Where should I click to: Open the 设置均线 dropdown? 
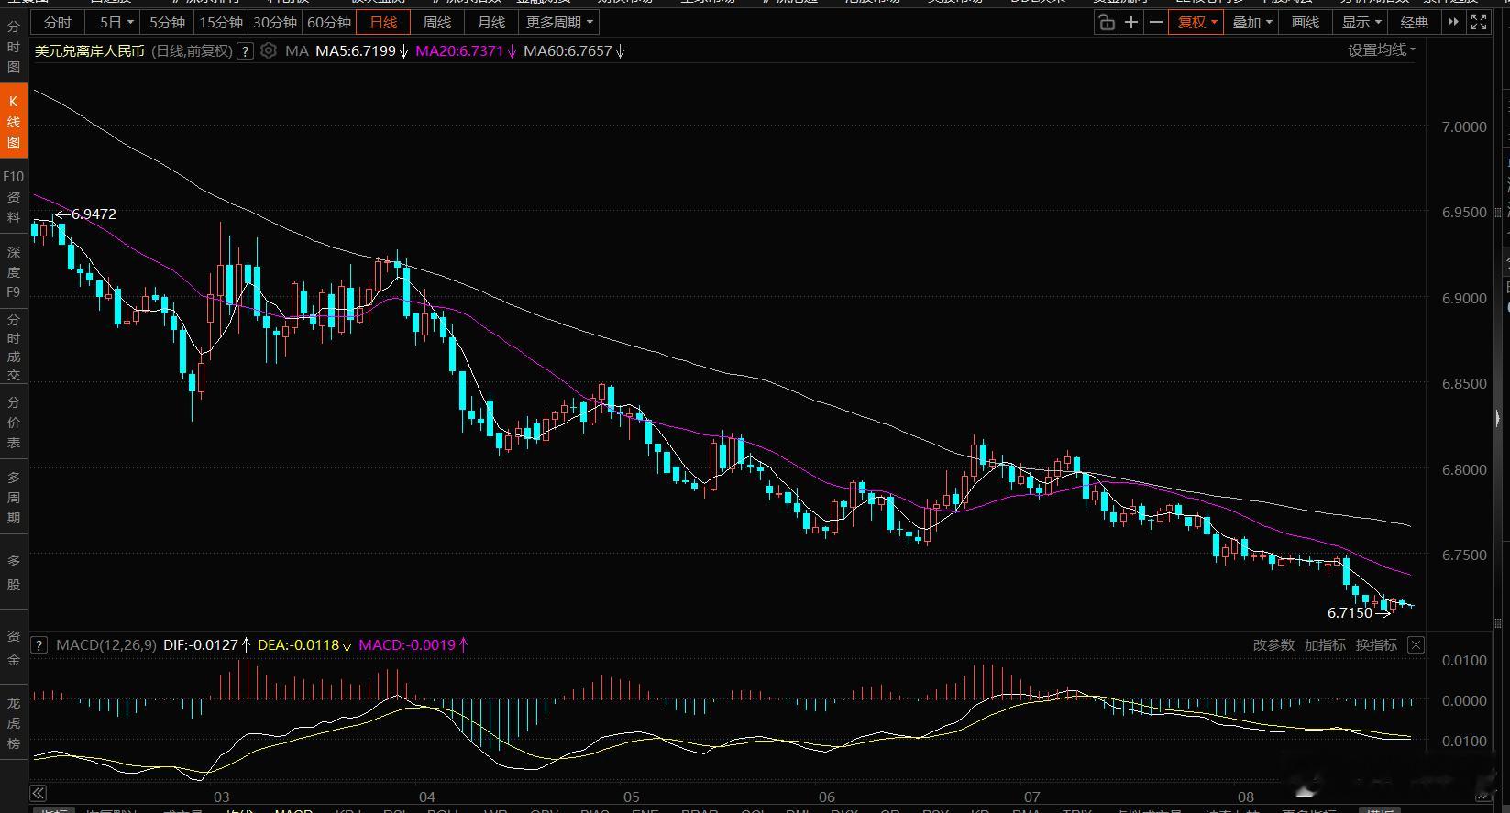coord(1382,50)
